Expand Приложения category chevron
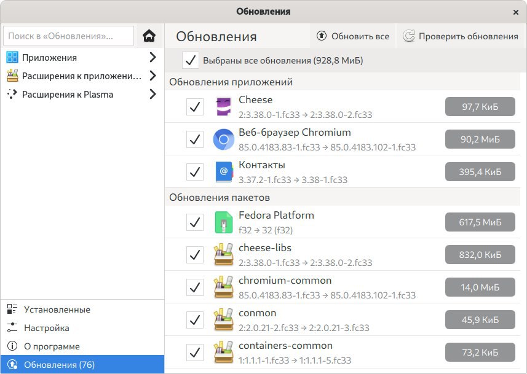Screen dimensions: 527x374 (153, 57)
